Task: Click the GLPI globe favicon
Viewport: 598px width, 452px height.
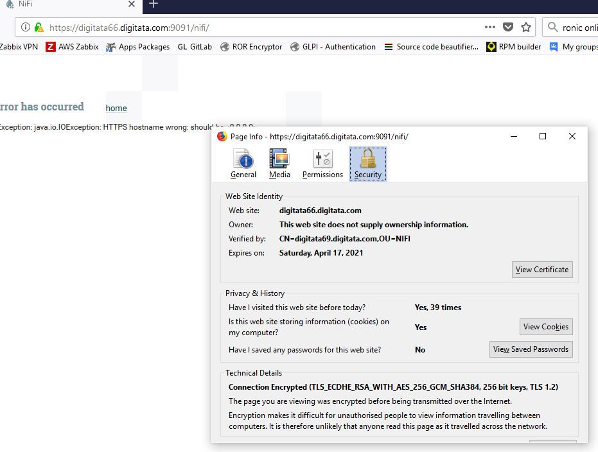Action: point(294,47)
